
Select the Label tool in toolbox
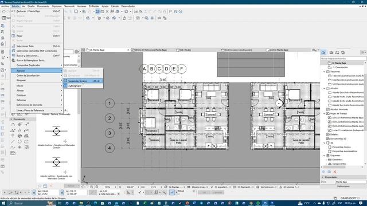[x=26, y=130]
